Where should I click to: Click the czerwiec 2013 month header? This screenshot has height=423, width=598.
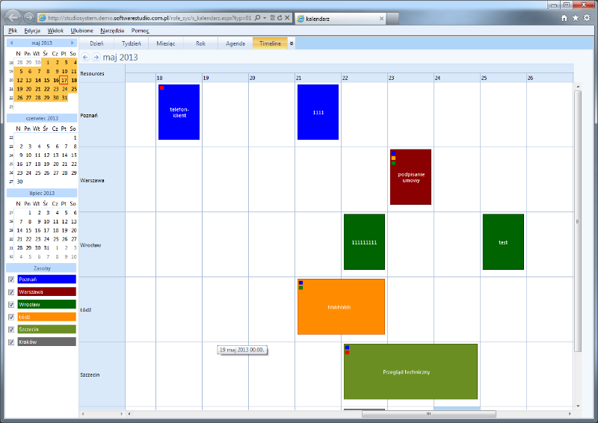click(42, 118)
